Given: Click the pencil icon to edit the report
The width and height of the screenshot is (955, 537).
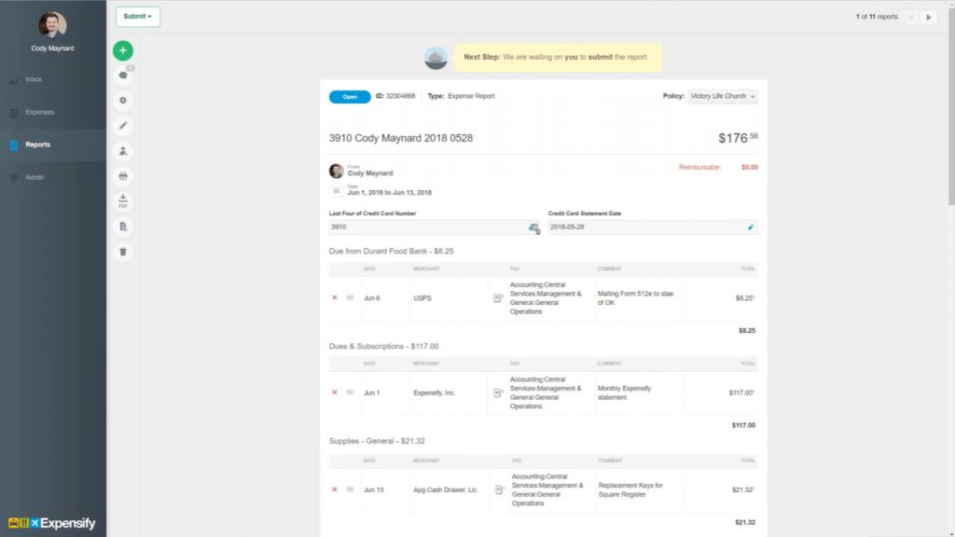Looking at the screenshot, I should (122, 125).
